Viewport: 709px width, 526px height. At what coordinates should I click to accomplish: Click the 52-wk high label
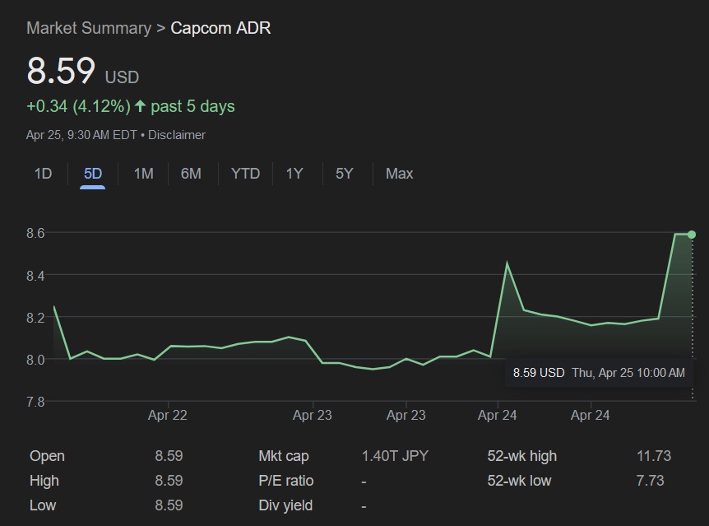(521, 456)
